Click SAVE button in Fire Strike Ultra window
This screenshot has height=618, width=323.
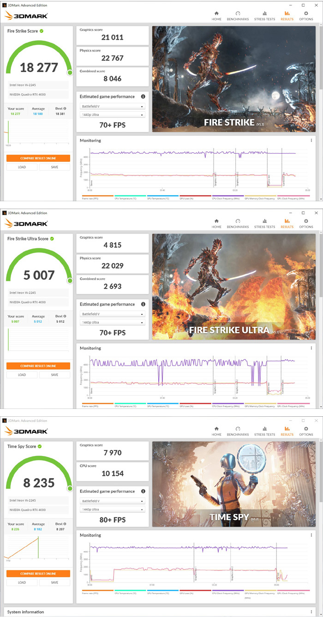point(54,375)
